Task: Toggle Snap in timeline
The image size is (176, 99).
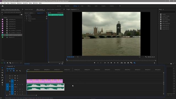Action: coord(11,71)
